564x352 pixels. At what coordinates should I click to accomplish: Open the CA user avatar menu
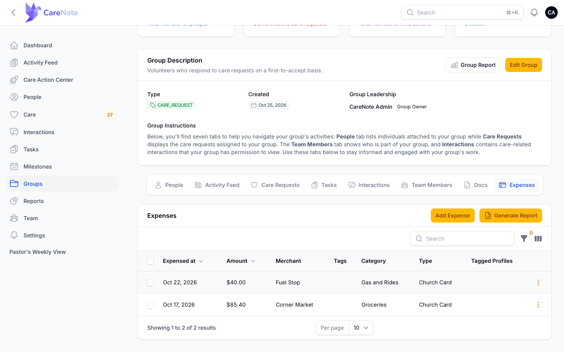coord(551,13)
